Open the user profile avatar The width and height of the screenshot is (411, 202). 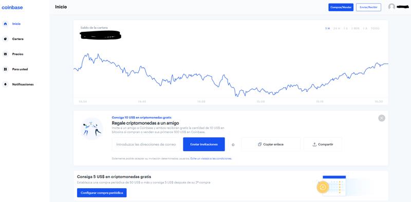tap(391, 7)
